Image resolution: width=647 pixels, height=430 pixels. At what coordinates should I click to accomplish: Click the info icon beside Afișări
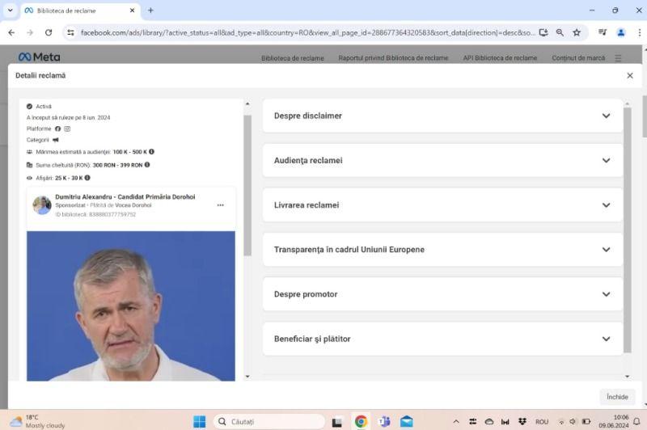click(x=87, y=177)
